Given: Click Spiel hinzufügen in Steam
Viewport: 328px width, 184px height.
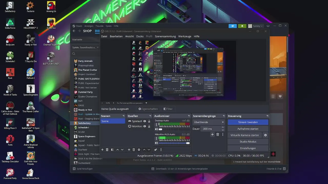Looking at the screenshot, I should (83, 169).
